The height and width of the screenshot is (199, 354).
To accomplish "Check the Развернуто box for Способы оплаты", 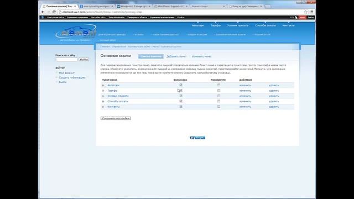I will [219, 101].
